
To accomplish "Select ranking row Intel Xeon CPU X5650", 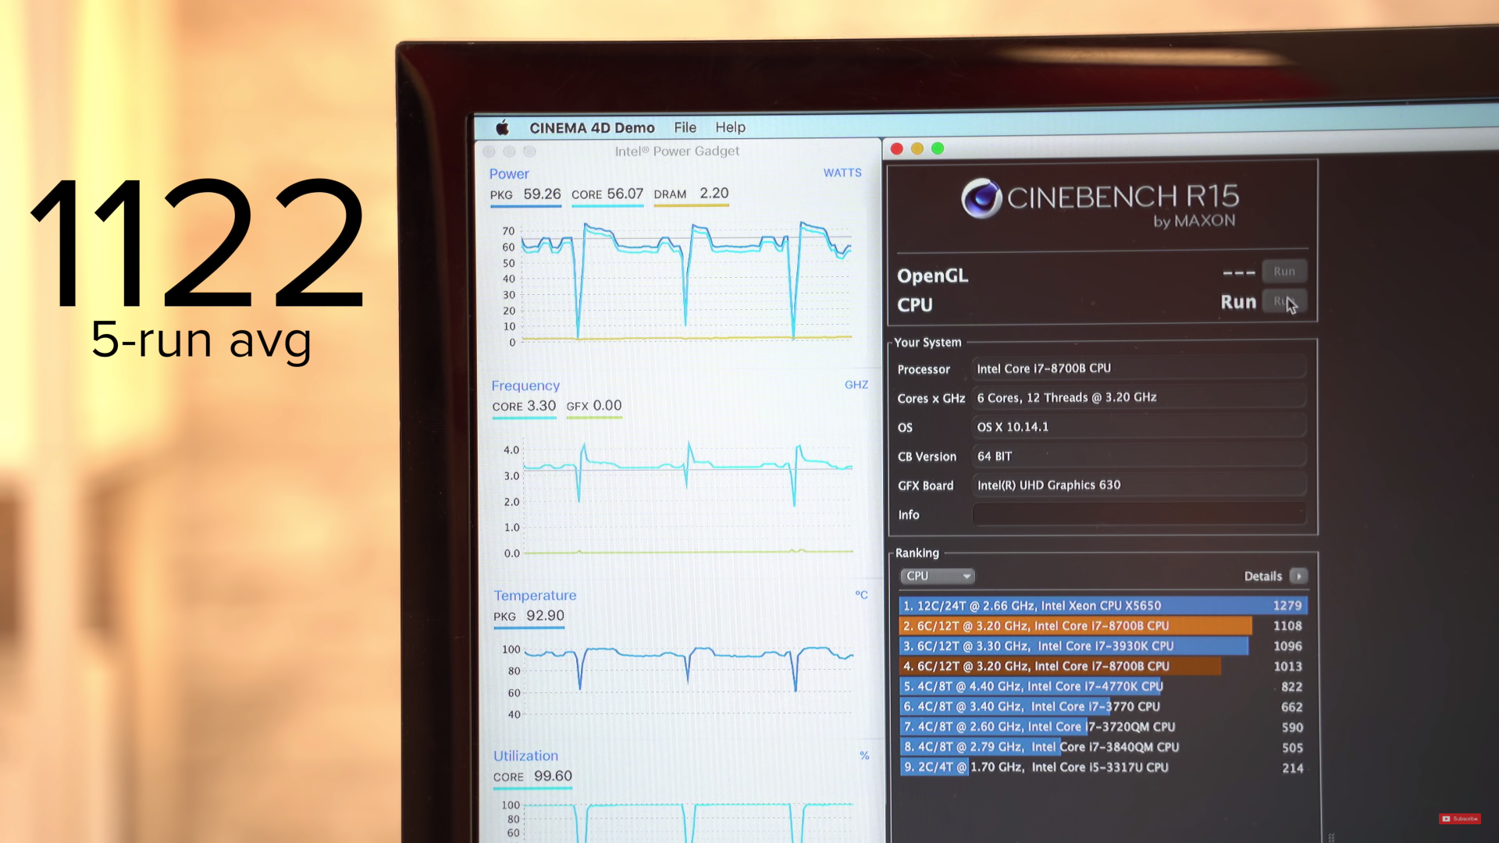I will [x=1103, y=606].
